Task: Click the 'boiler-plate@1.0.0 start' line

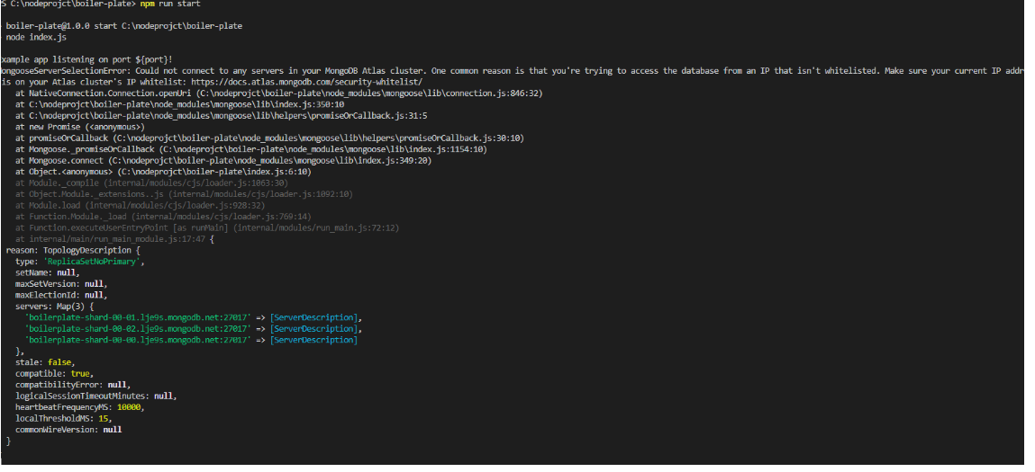Action: tap(124, 26)
